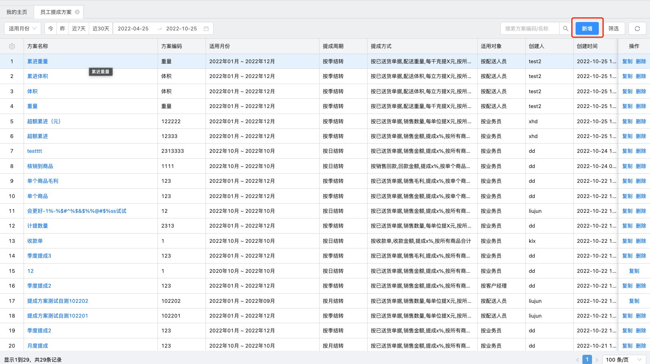Open the 超额累进（元） plan link
The image size is (650, 364).
[x=44, y=121]
